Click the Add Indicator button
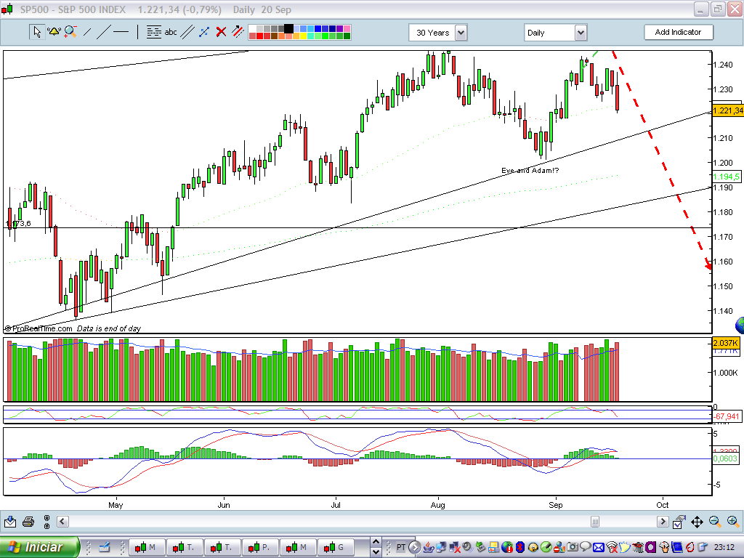 [x=679, y=32]
